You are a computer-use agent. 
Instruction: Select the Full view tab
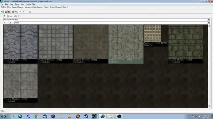(4, 16)
